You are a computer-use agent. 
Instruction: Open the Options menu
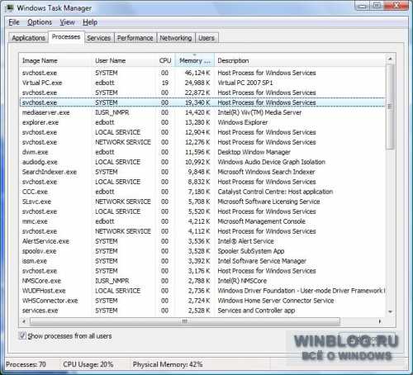tap(40, 22)
